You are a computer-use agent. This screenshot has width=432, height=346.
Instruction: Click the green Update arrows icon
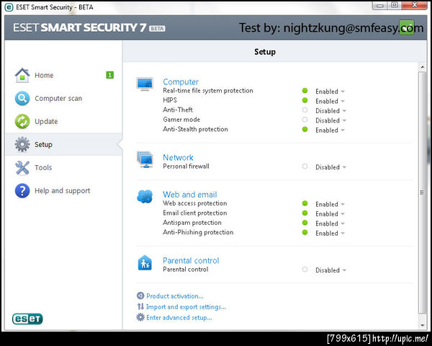[x=22, y=121]
